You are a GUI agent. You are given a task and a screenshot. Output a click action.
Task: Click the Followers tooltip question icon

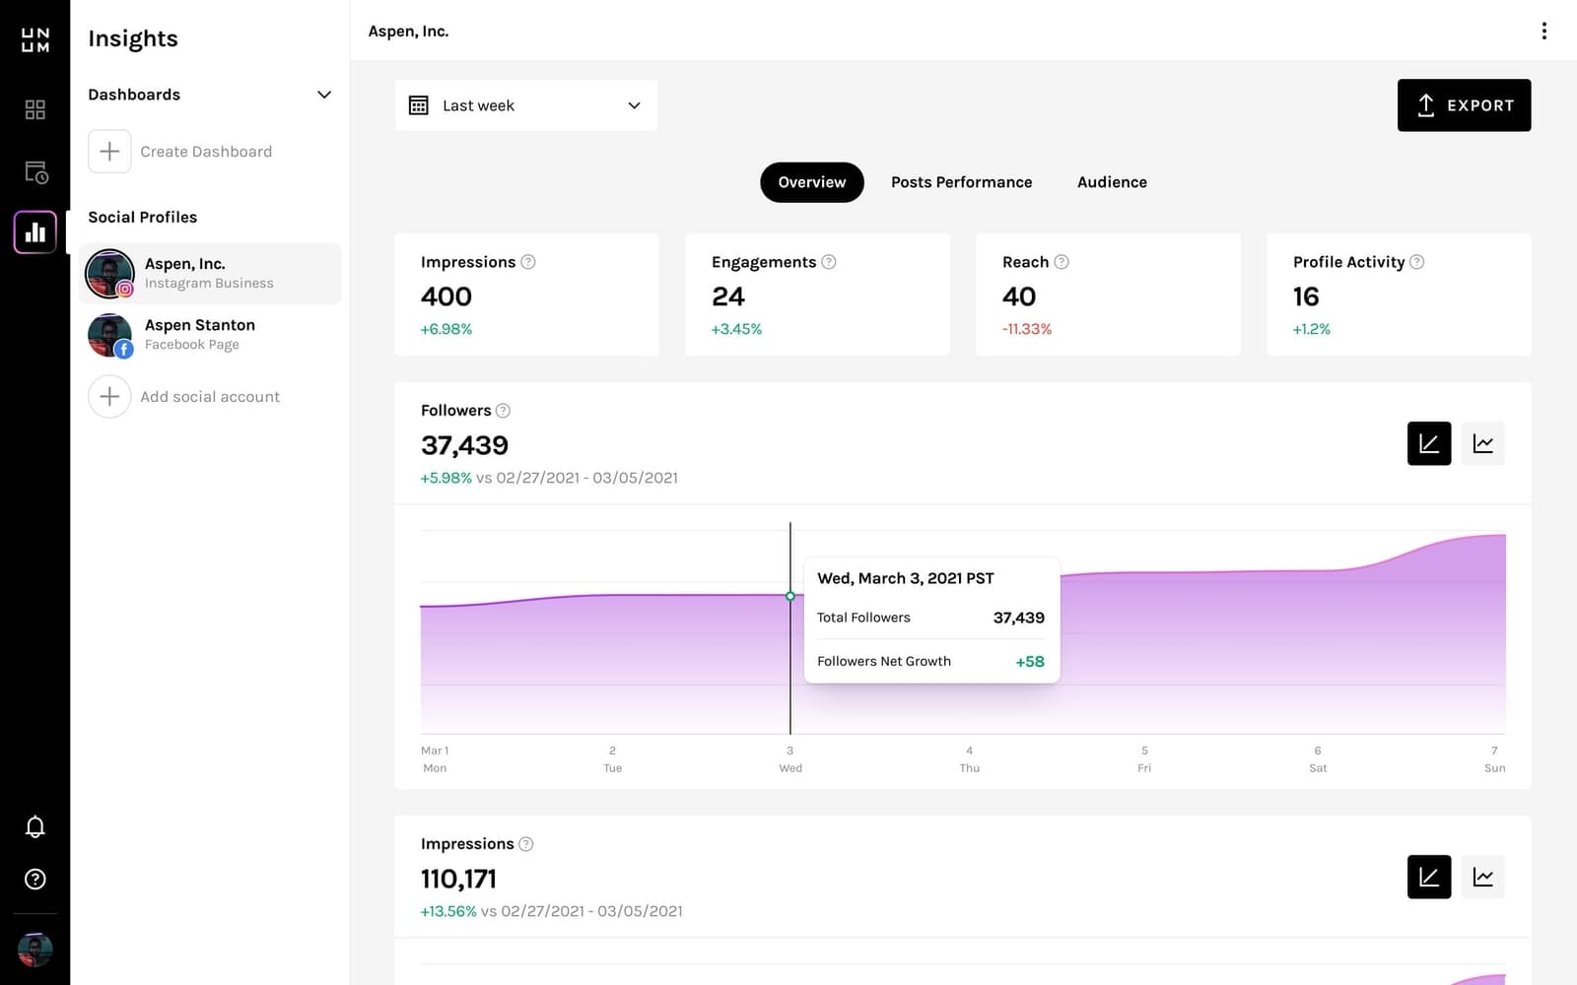503,410
